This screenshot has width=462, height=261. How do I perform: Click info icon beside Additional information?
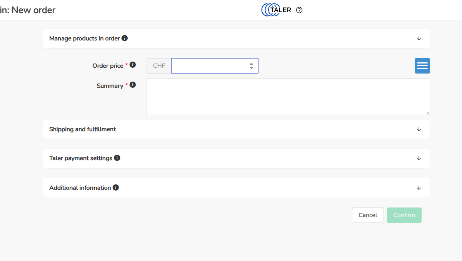[116, 187]
